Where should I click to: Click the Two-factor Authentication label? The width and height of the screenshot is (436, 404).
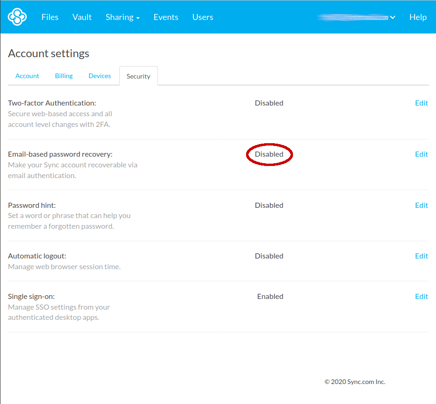tap(52, 103)
